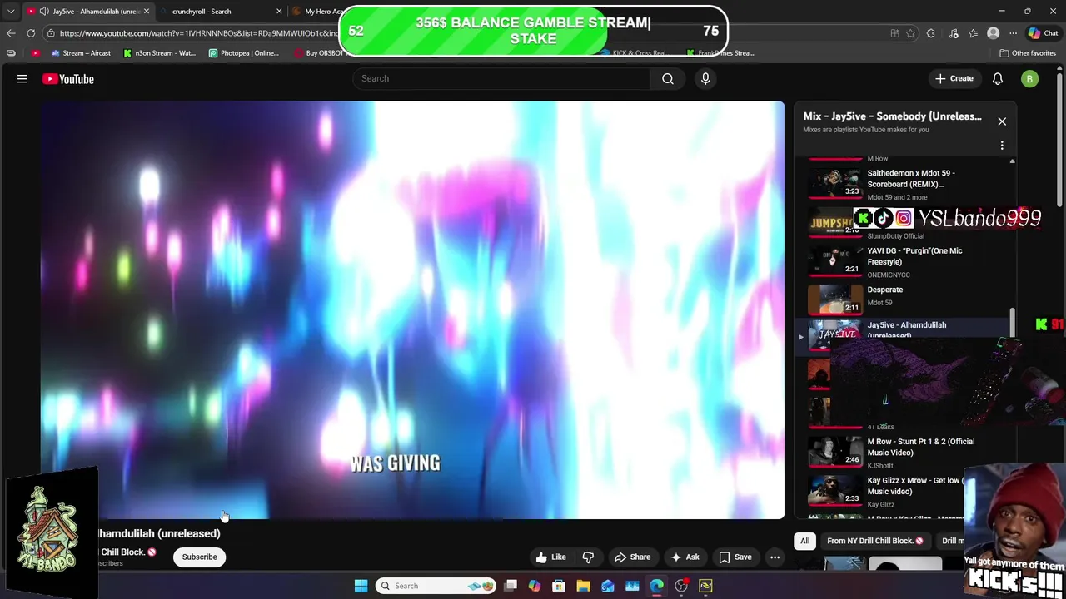Reload the page with the refresh icon

31,33
